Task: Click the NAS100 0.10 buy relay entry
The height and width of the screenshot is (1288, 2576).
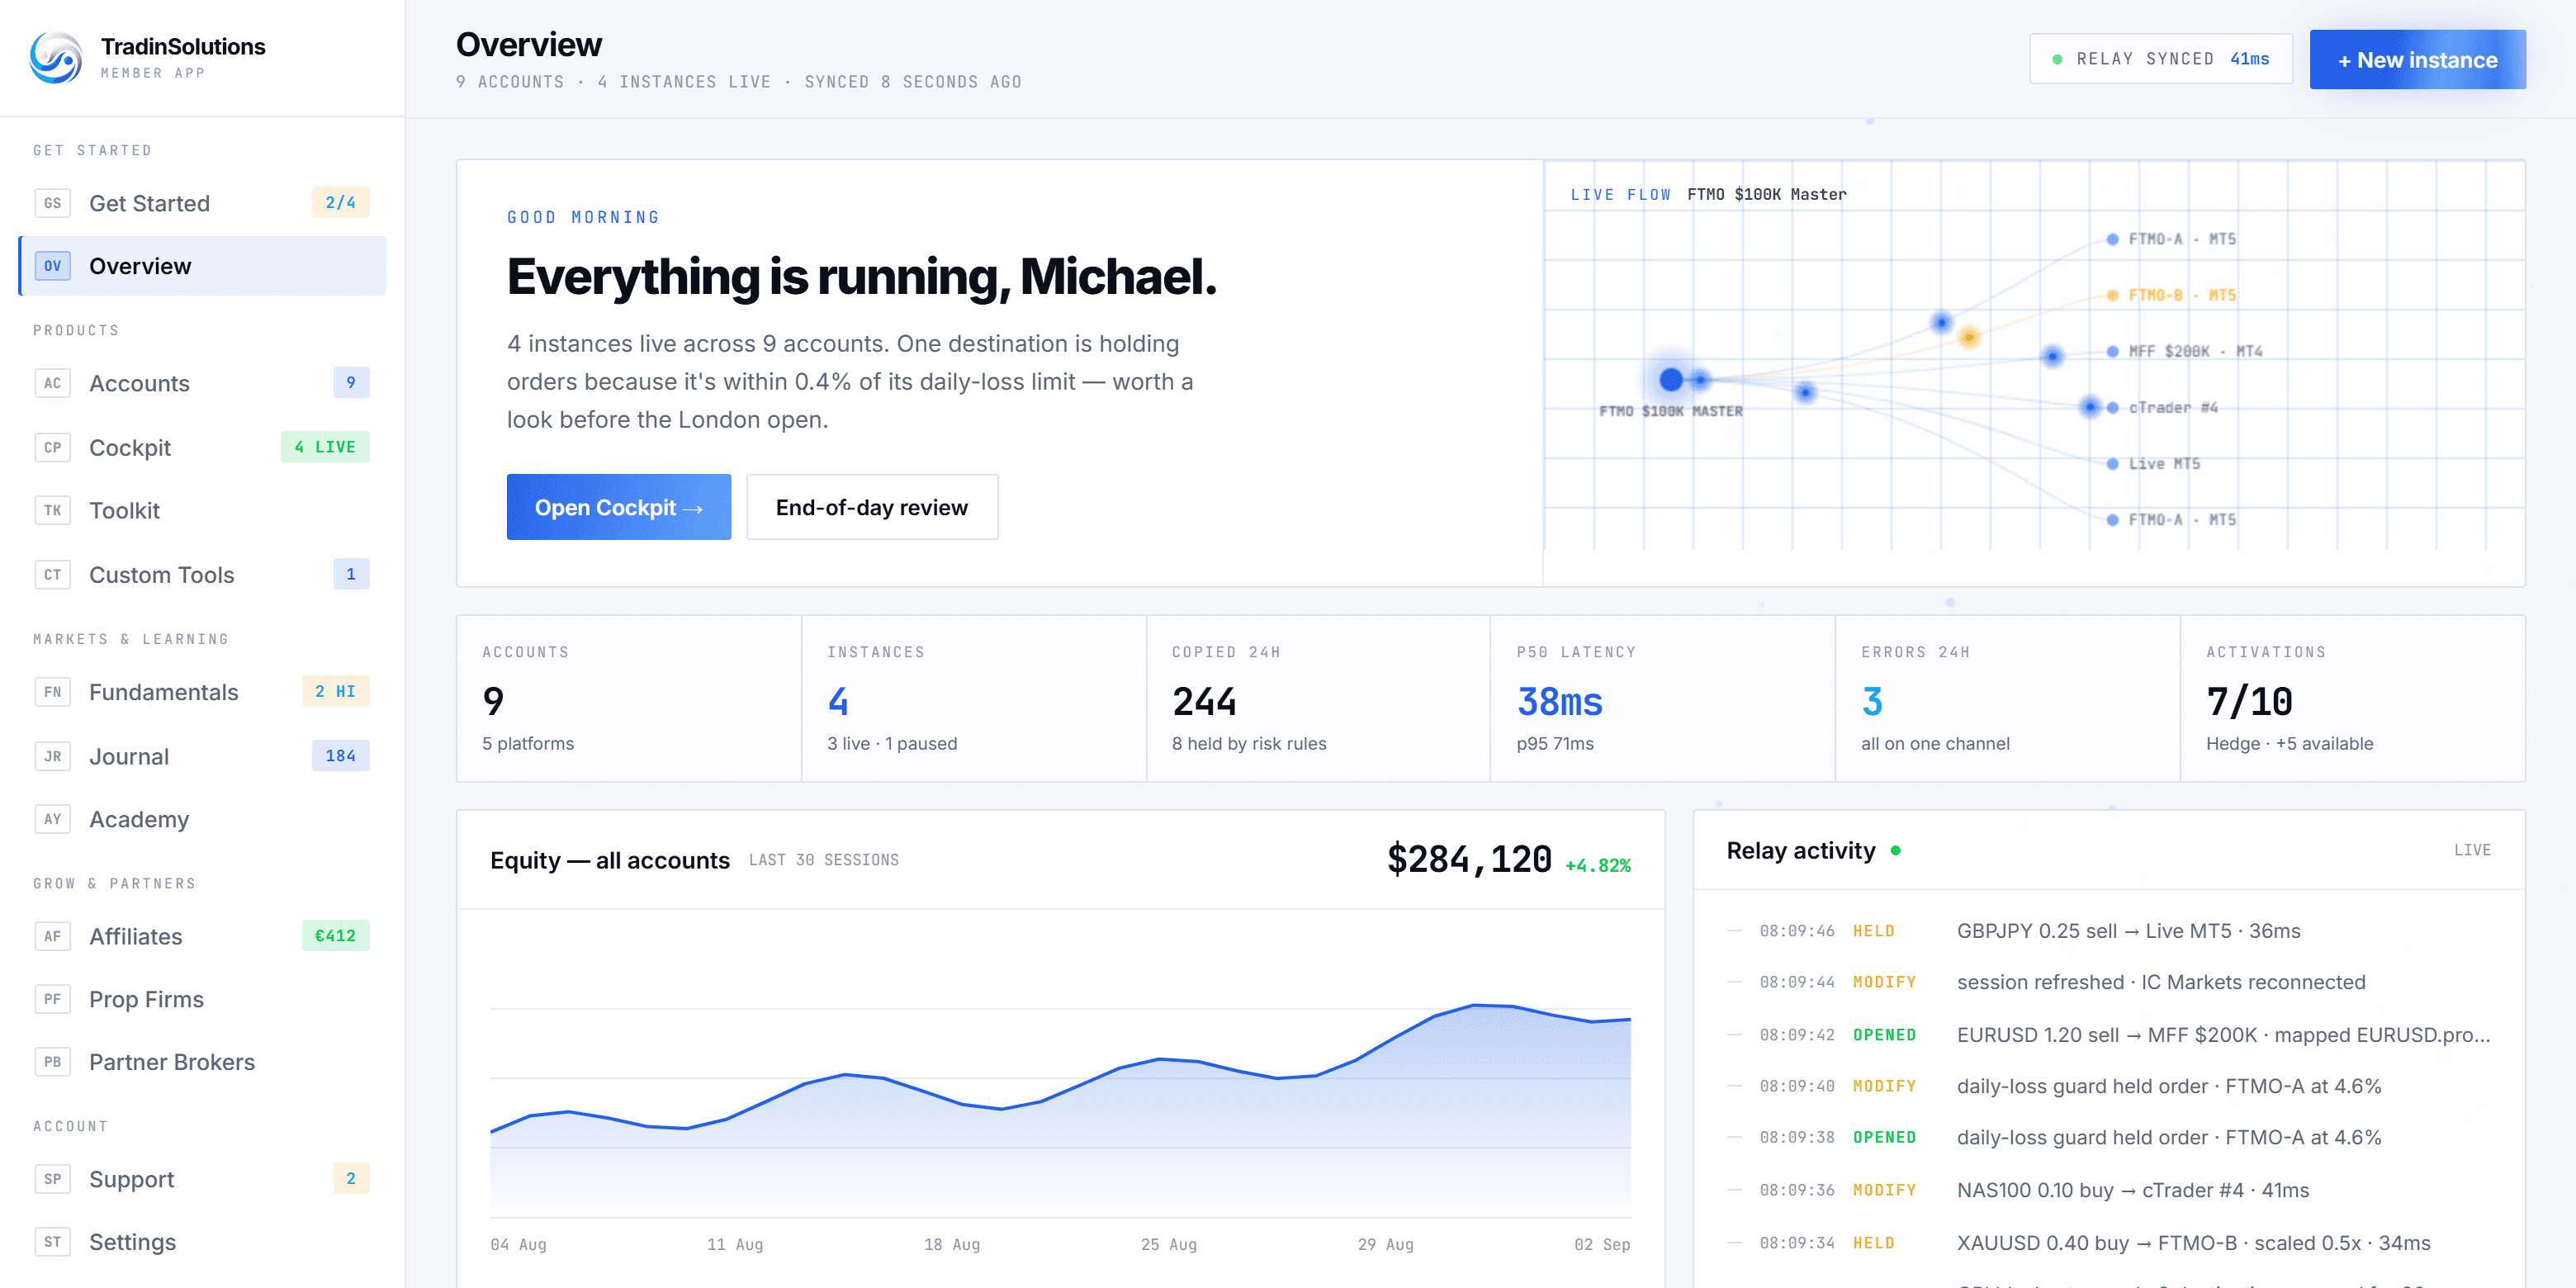Action: point(2108,1190)
